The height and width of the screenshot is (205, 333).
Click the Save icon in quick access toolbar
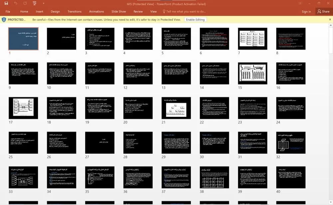point(6,3)
